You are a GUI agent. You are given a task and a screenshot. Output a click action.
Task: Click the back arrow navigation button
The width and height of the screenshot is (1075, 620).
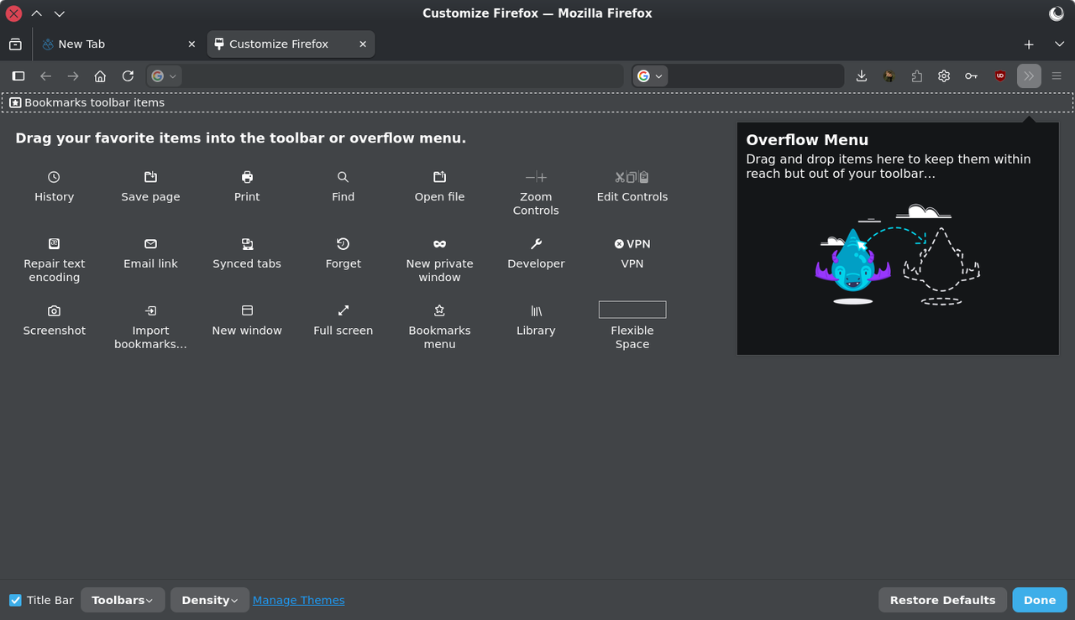46,76
